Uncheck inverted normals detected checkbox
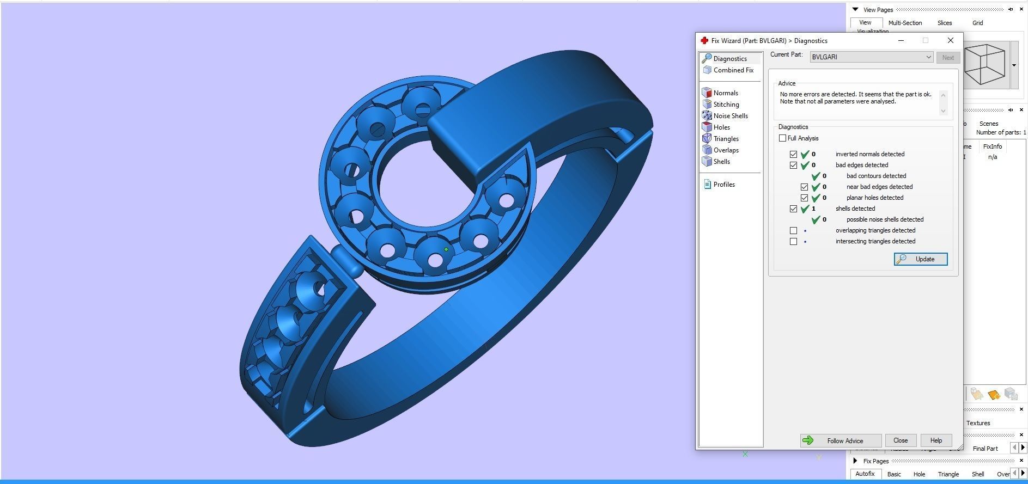 [793, 155]
